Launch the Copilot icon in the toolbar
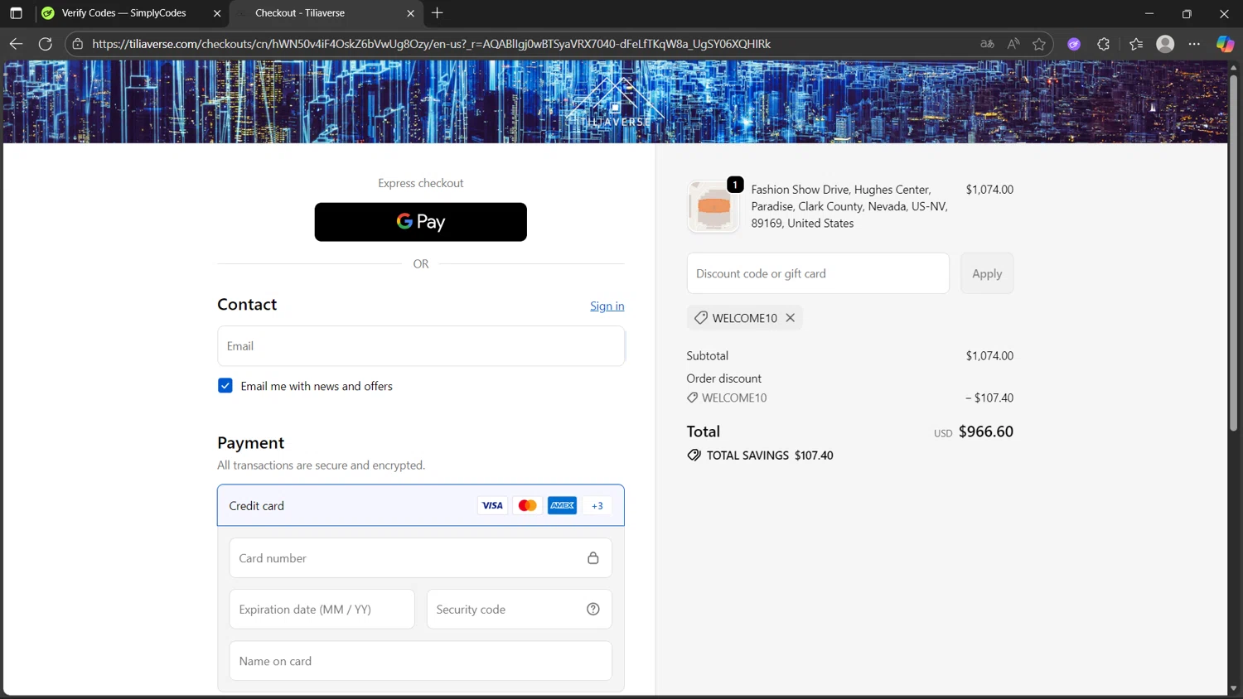This screenshot has height=699, width=1243. [1225, 44]
